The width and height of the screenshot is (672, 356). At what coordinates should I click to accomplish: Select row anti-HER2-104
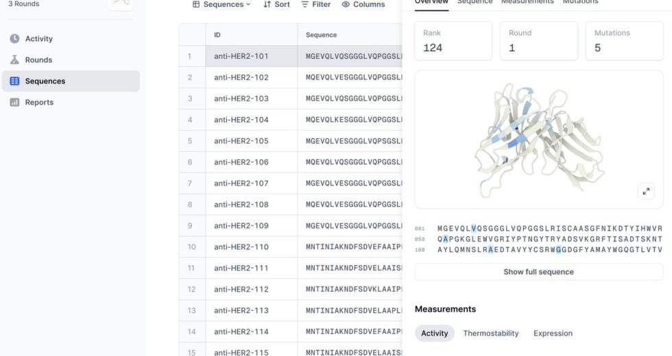click(291, 120)
